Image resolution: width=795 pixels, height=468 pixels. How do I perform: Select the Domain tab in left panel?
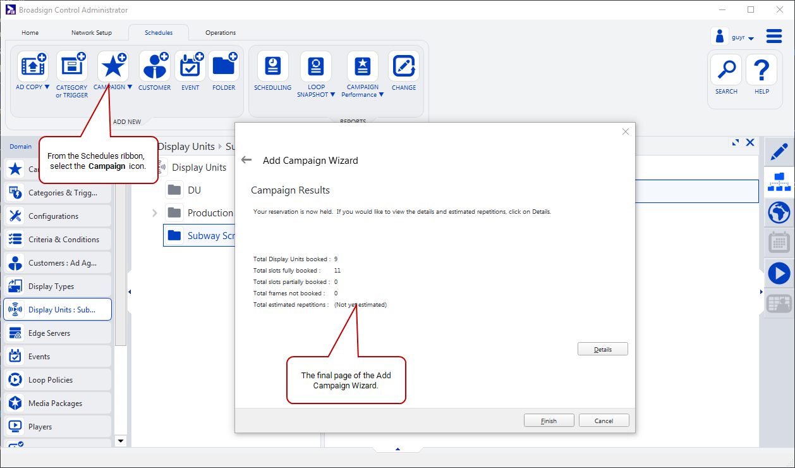pos(20,146)
